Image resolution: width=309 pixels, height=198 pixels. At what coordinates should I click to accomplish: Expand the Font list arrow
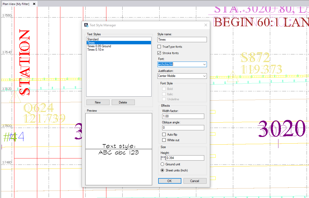(x=204, y=64)
